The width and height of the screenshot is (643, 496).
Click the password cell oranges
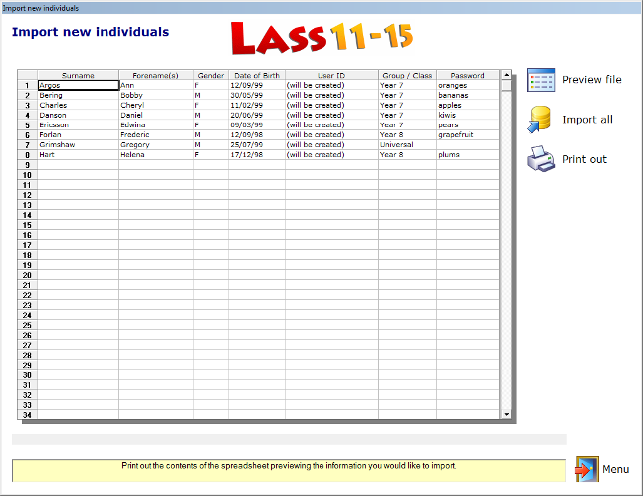468,85
